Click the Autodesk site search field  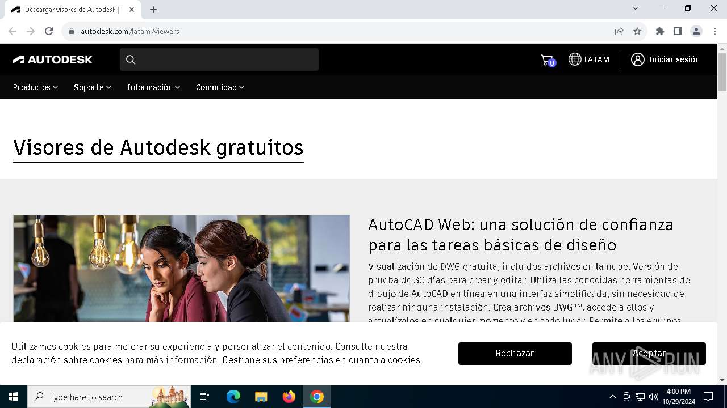[x=219, y=59]
